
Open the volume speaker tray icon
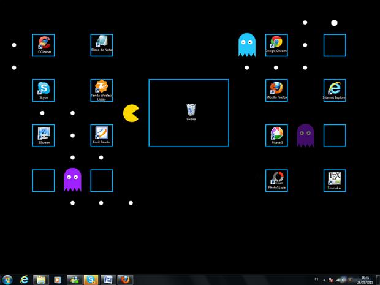coord(343,280)
